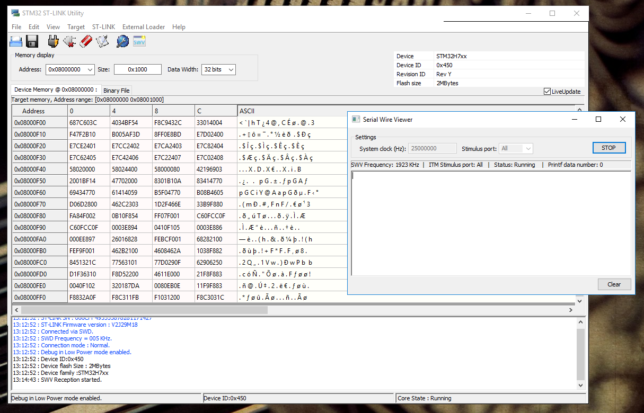Screen dimensions: 644x413
Task: Select address row 0x08000F40
Action: point(40,169)
